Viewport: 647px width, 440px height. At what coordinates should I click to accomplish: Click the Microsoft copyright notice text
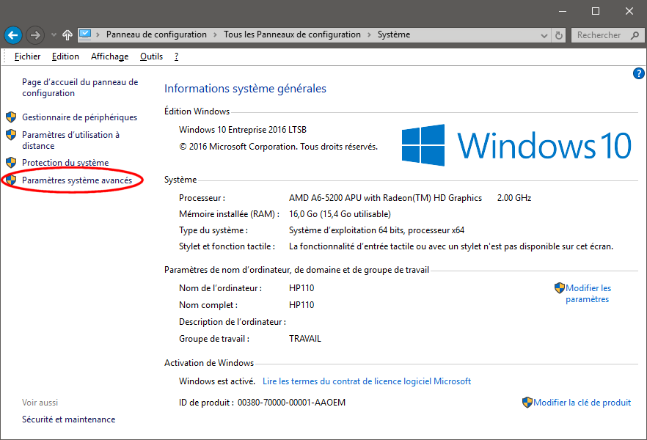coord(278,147)
